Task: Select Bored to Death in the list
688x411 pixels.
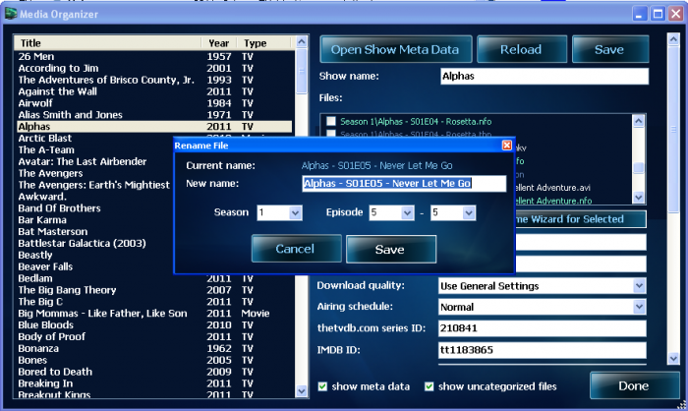Action: tap(154, 372)
